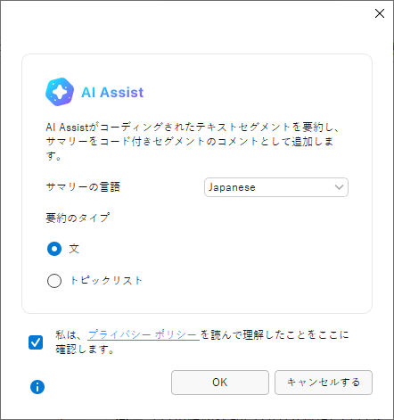The width and height of the screenshot is (394, 420).
Task: Click the 確認します confirmation text
Action: pyautogui.click(x=85, y=350)
